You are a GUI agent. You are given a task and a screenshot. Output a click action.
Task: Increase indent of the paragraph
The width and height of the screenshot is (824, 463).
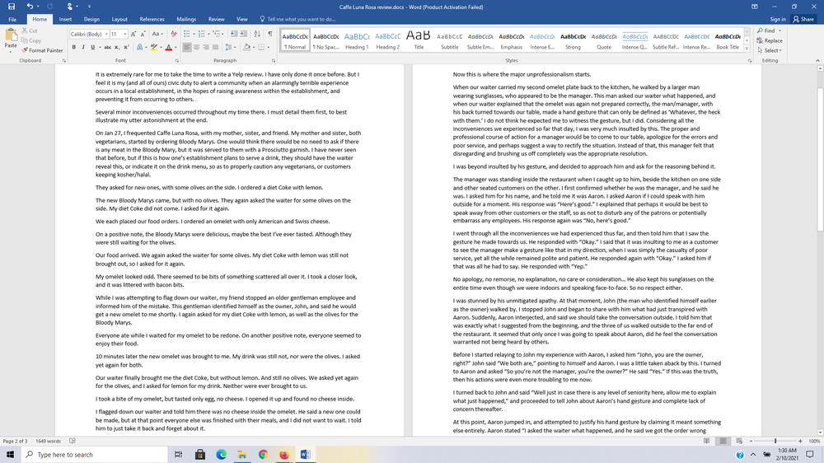pos(244,34)
